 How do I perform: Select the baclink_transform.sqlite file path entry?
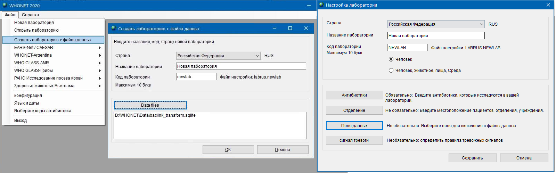pos(155,115)
